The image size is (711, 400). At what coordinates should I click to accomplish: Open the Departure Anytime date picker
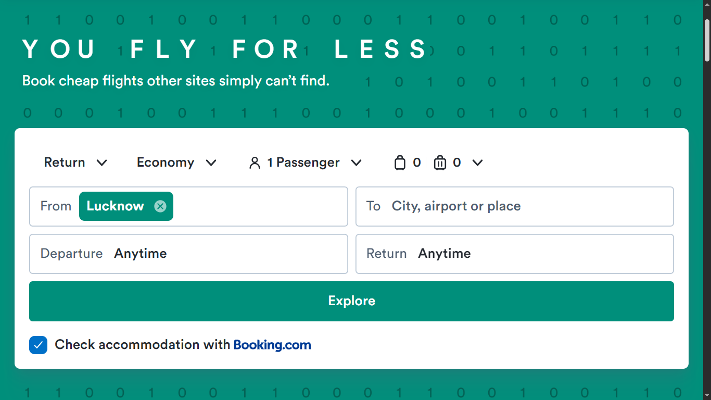click(188, 254)
